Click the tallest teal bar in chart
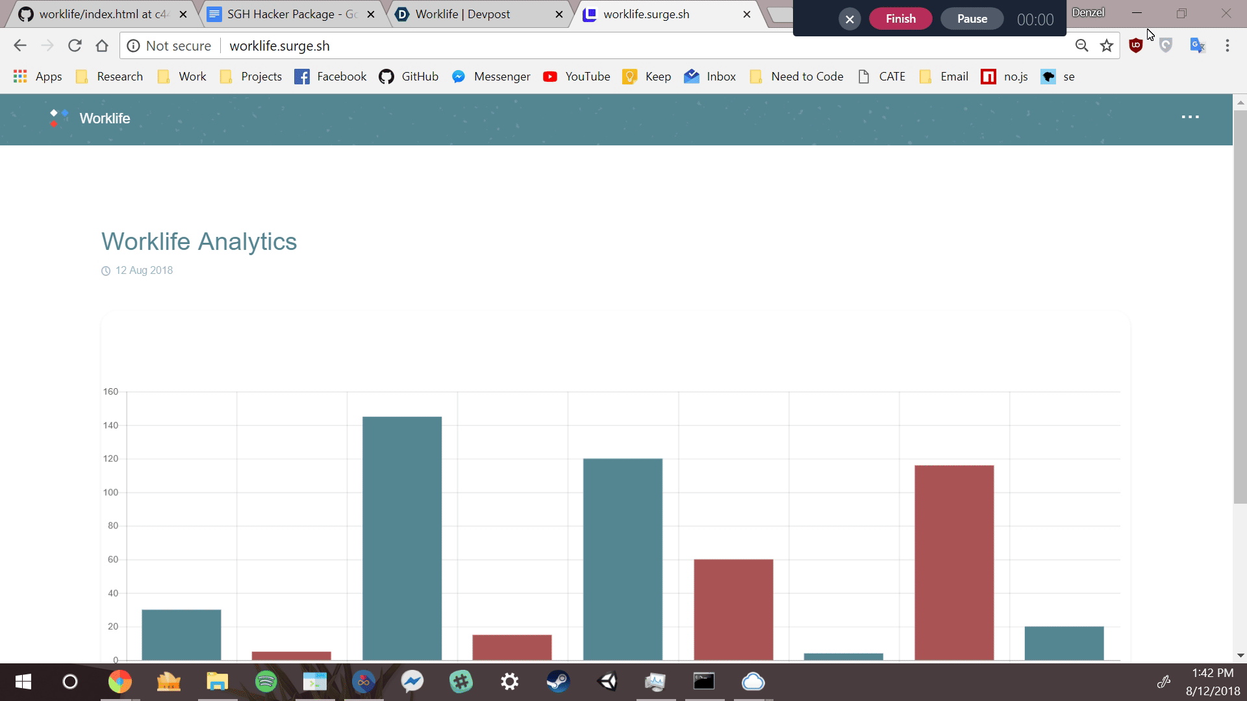 (x=402, y=537)
